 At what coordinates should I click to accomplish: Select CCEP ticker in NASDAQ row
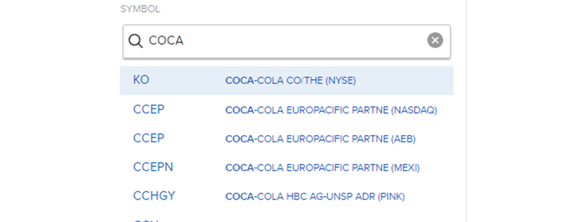click(149, 110)
